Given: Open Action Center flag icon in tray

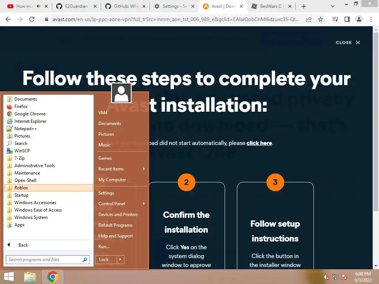Looking at the screenshot, I should click(344, 277).
